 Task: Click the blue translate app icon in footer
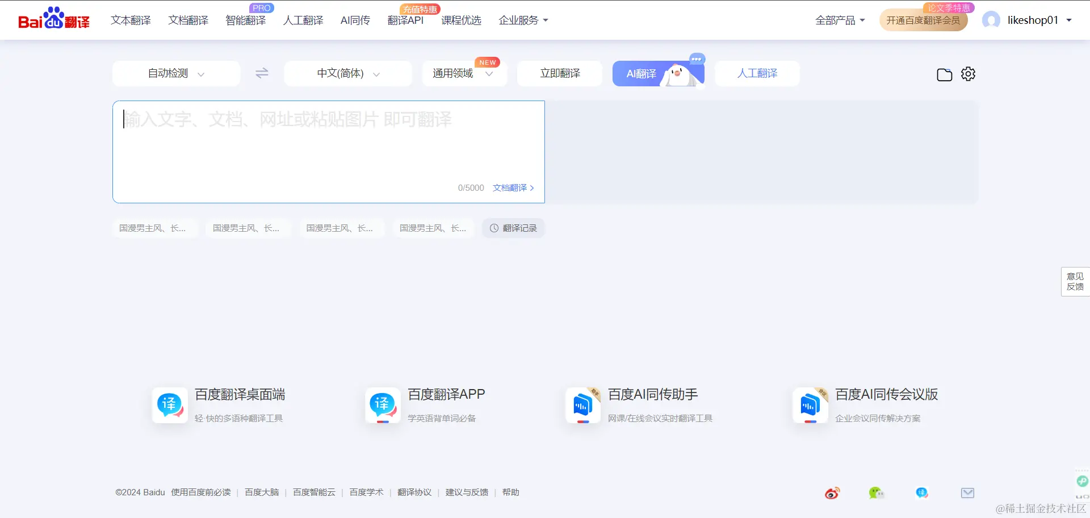(x=922, y=493)
